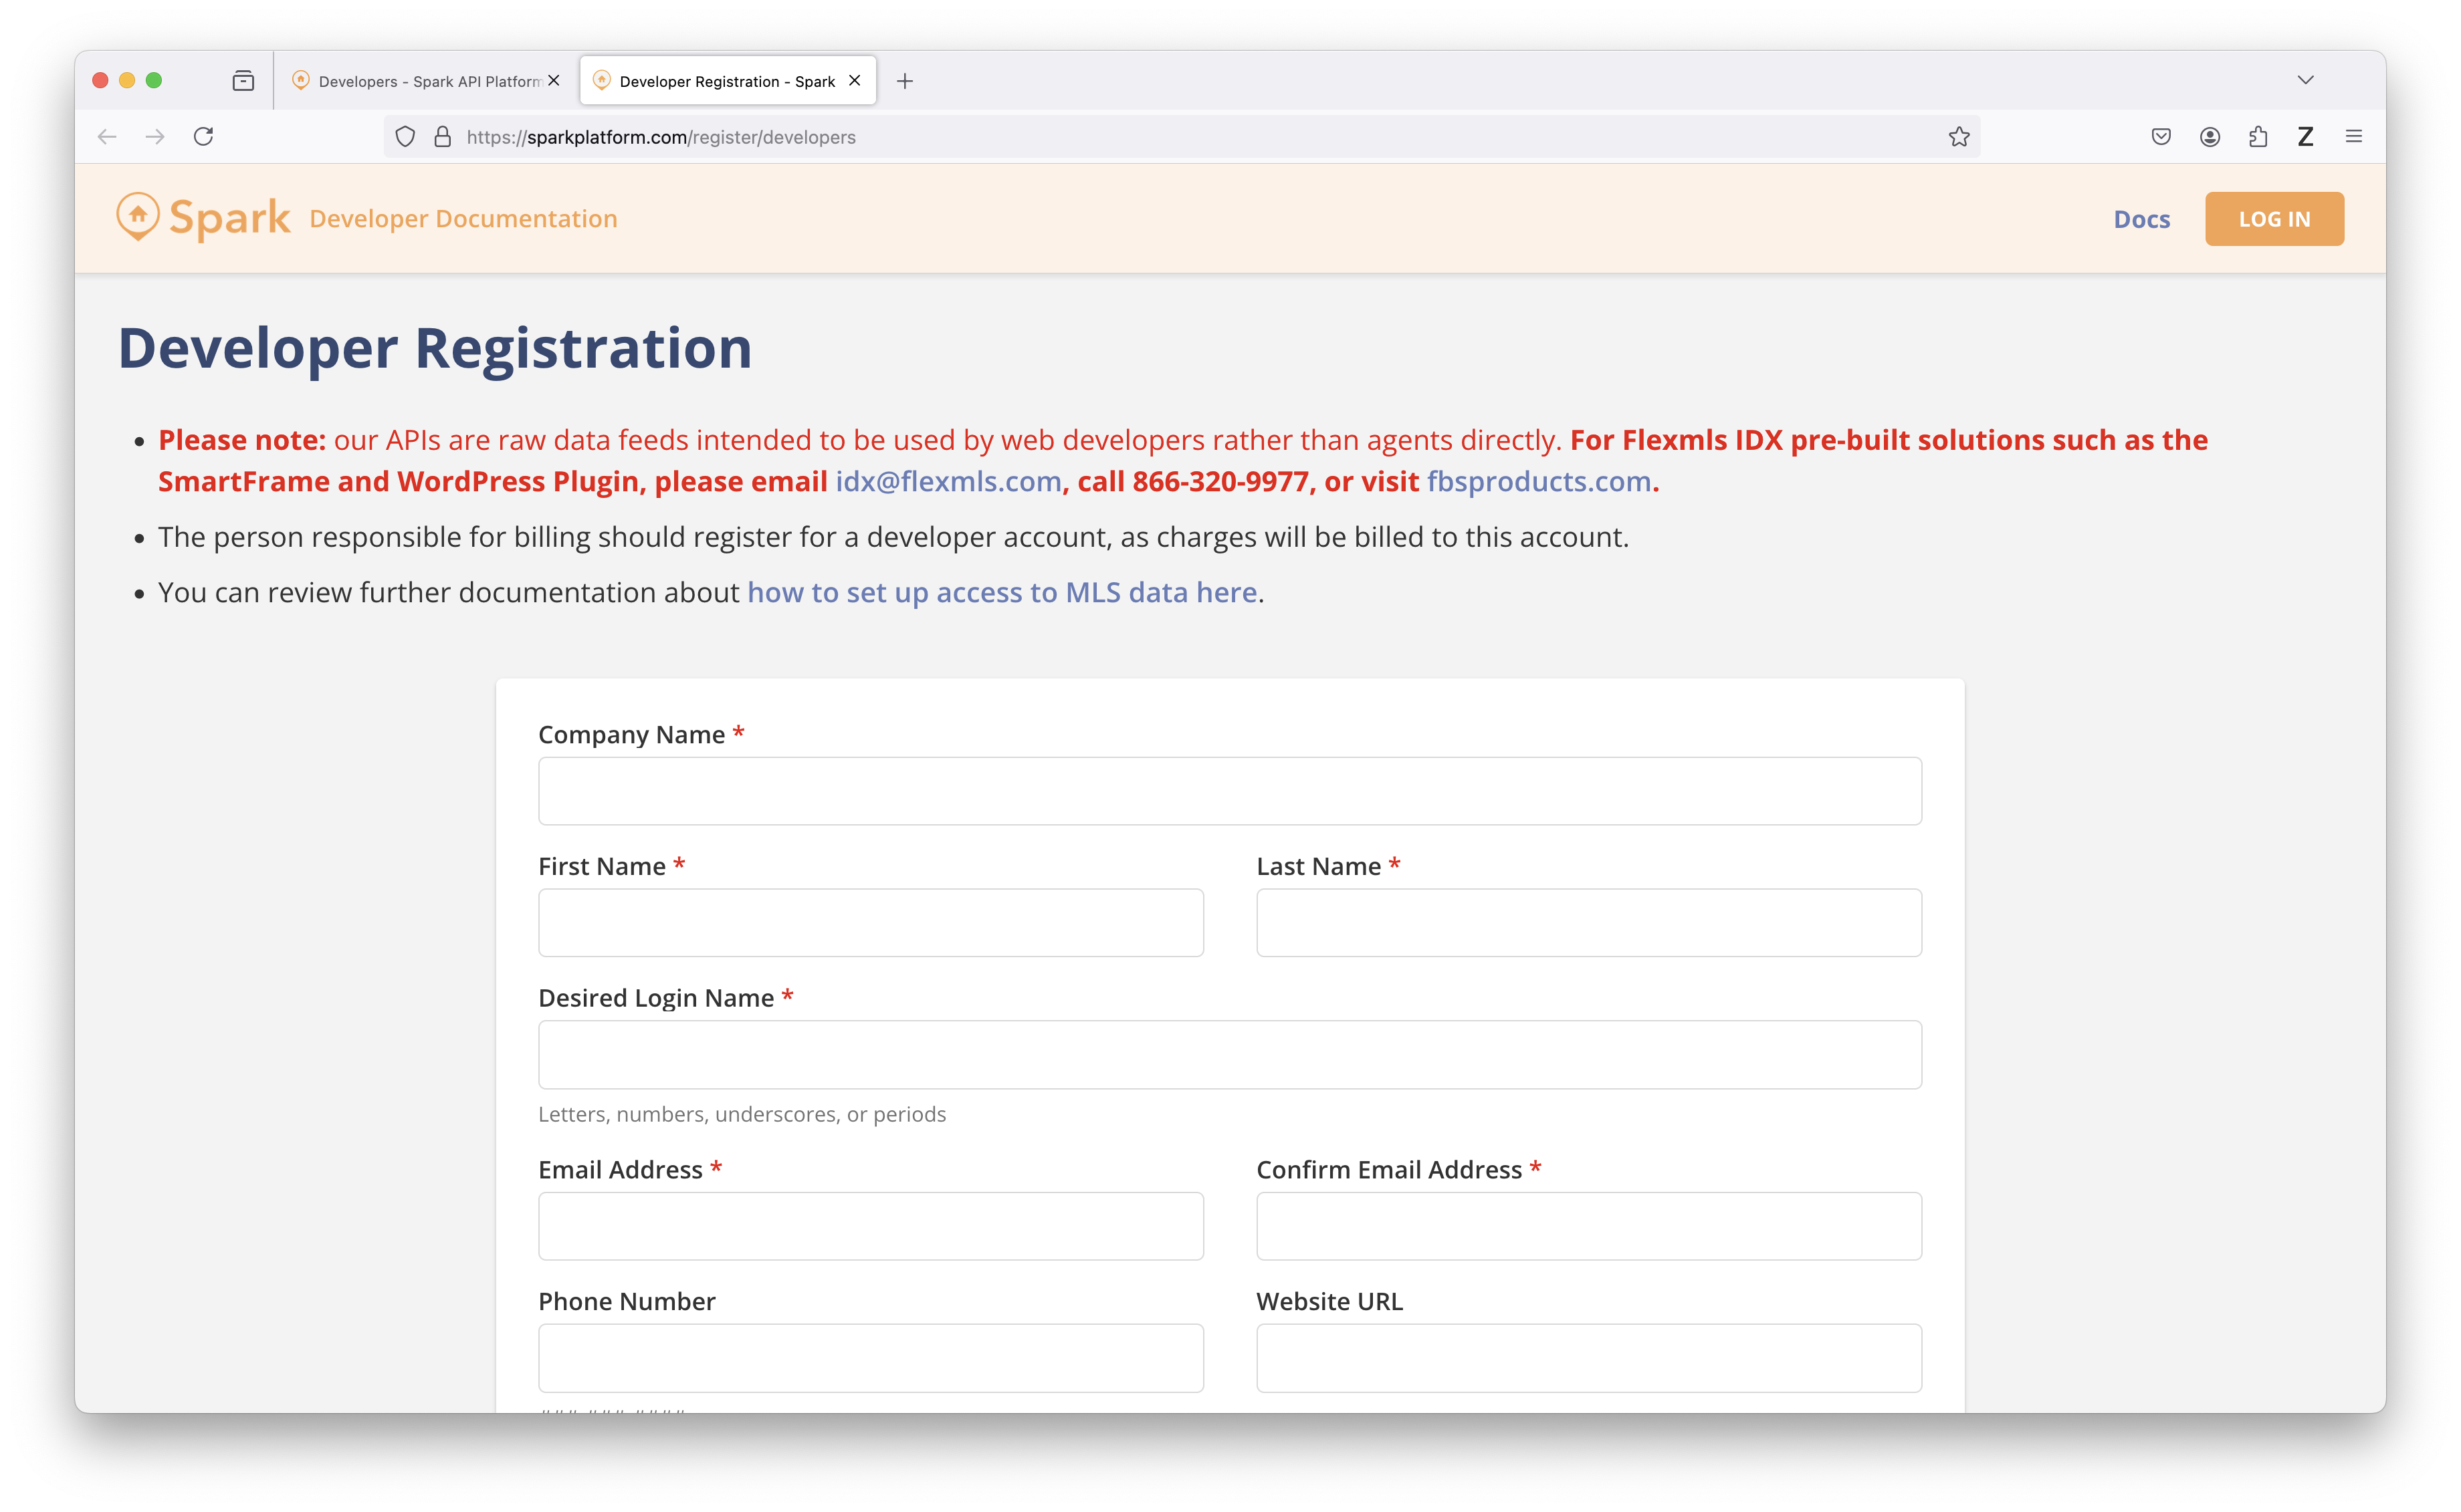Open how to set up access to MLS data link
This screenshot has height=1512, width=2461.
(x=1002, y=592)
